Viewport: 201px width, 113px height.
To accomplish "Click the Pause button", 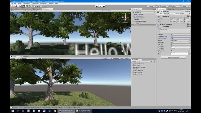I will tap(100, 6).
